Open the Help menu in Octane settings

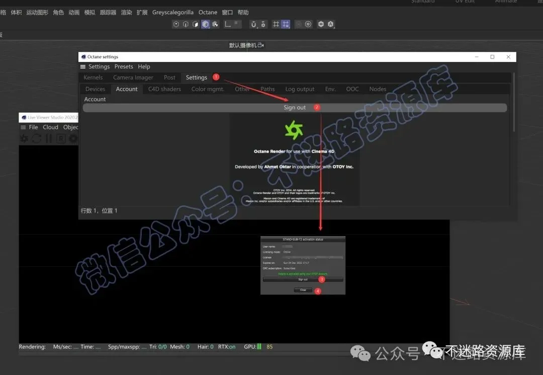[x=144, y=66]
